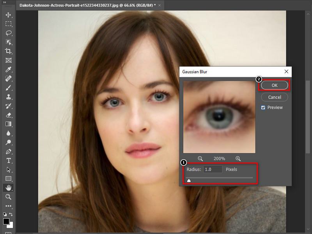Image resolution: width=312 pixels, height=234 pixels.
Task: Open the background color swatch
Action: point(11,225)
